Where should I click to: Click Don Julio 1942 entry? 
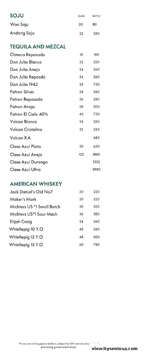click(24, 85)
